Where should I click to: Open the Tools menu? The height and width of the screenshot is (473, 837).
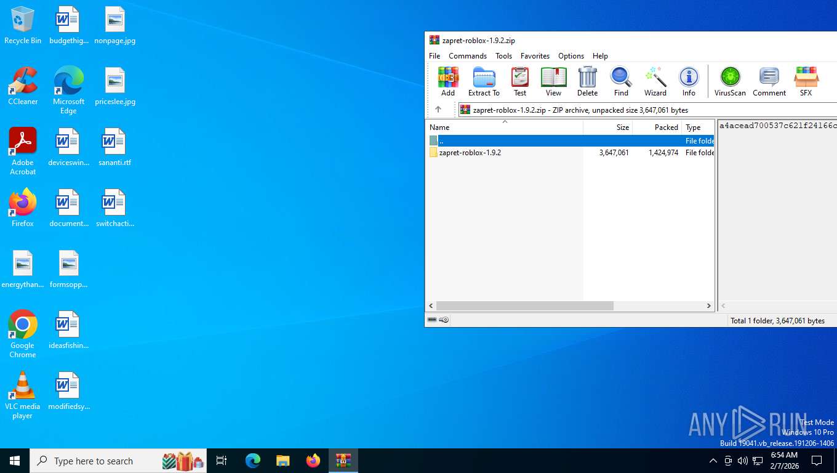click(503, 55)
